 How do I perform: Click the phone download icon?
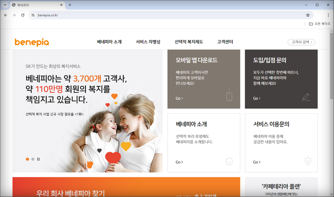tap(229, 94)
